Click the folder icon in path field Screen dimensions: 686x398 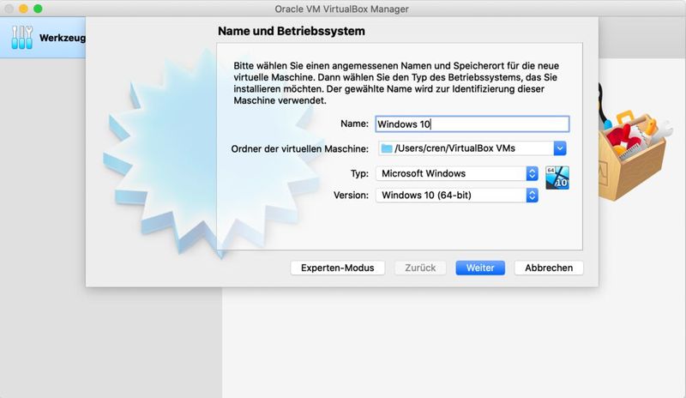(387, 148)
